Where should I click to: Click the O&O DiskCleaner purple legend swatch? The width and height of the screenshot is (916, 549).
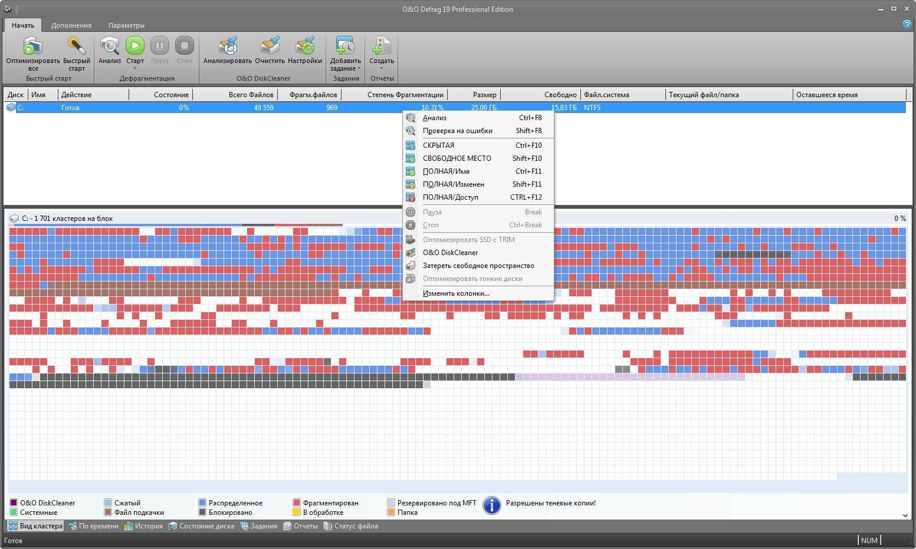[14, 503]
